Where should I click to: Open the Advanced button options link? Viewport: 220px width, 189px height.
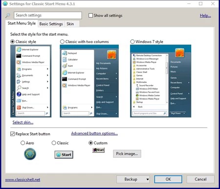94,133
